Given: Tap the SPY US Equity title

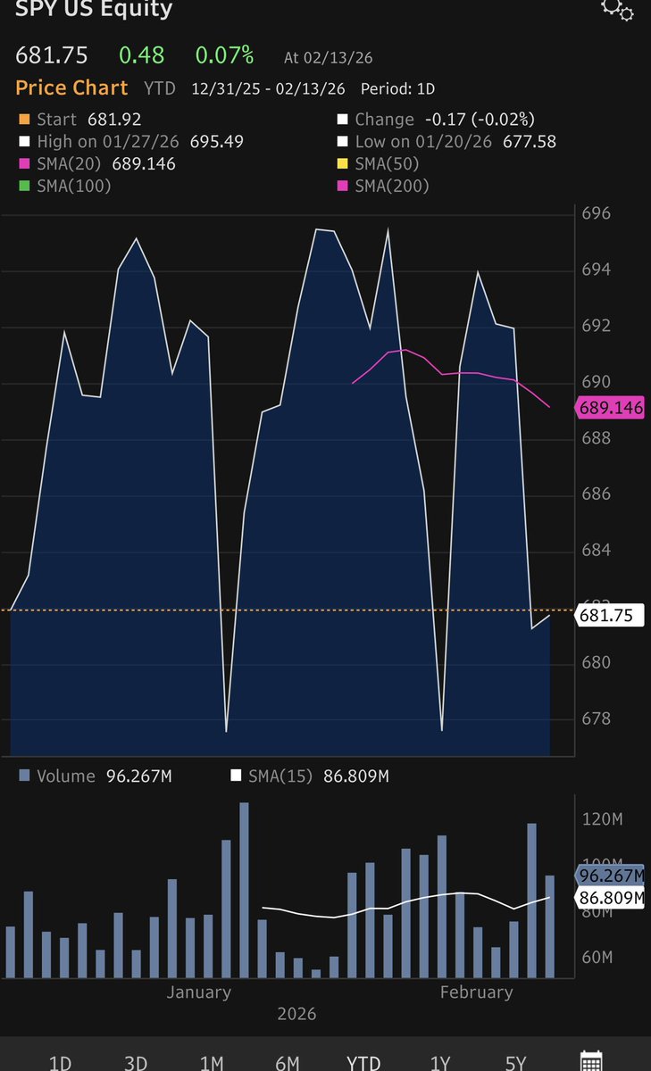Looking at the screenshot, I should 95,10.
